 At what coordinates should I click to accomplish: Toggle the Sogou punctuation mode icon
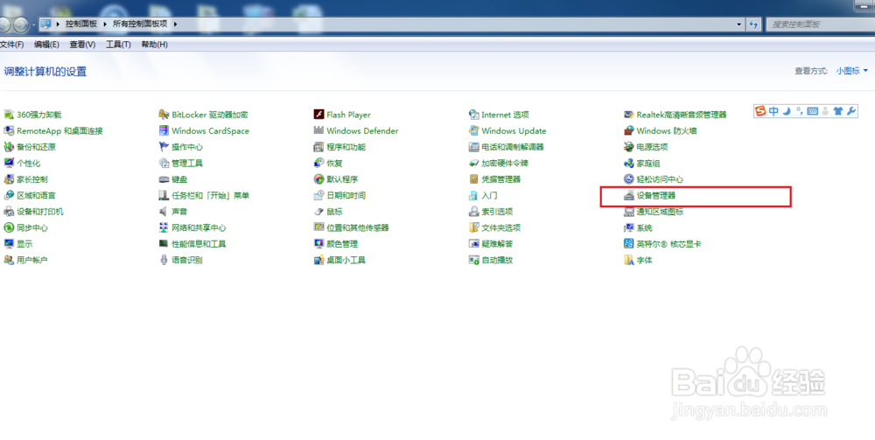[x=800, y=111]
